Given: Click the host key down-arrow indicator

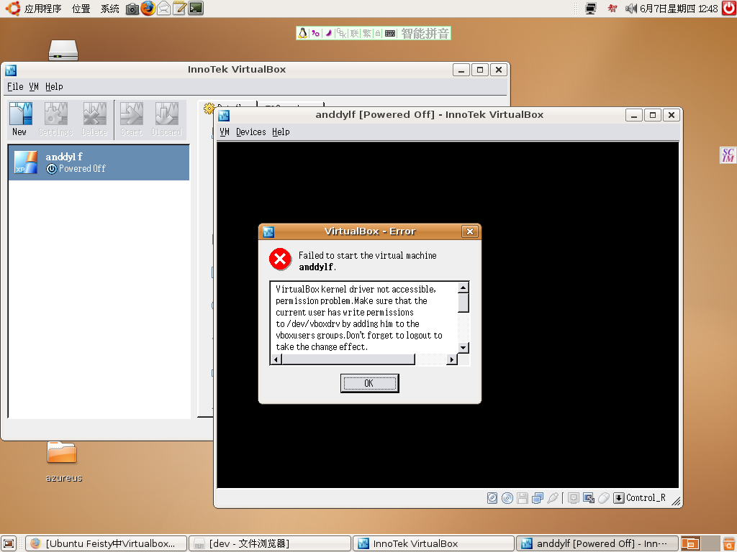Looking at the screenshot, I should 619,498.
